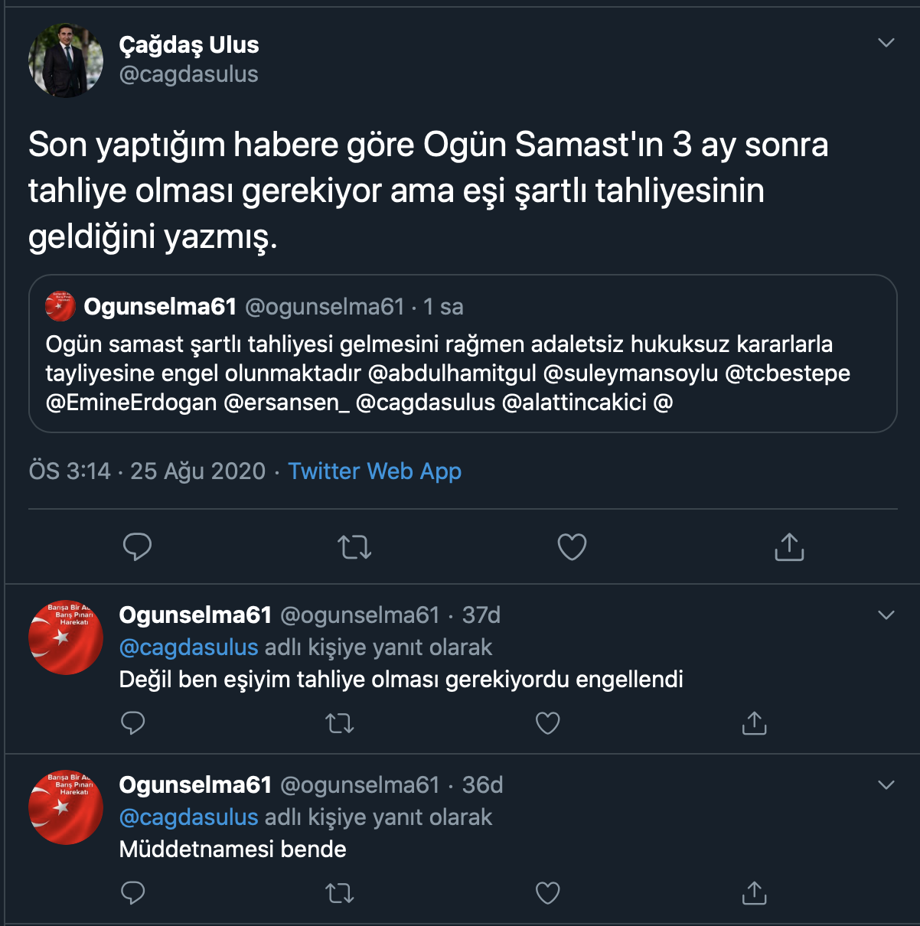920x926 pixels.
Task: Reply to the 'Müddetnamesi bende' tweet
Action: (133, 892)
